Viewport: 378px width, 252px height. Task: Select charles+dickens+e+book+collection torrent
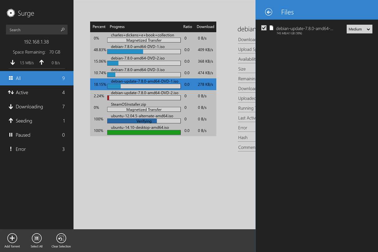153,38
